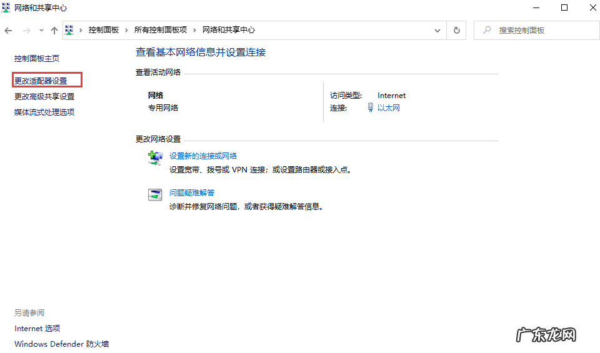Close the 网络和共享中心 window

tap(592, 7)
